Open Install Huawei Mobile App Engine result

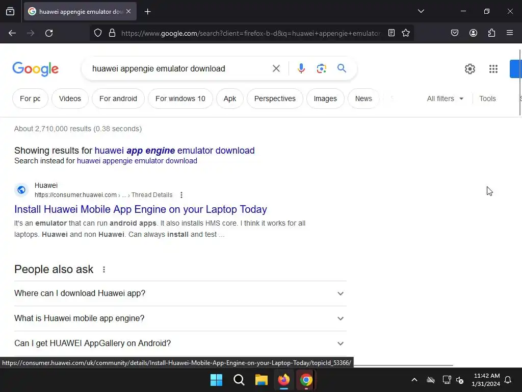click(x=141, y=209)
